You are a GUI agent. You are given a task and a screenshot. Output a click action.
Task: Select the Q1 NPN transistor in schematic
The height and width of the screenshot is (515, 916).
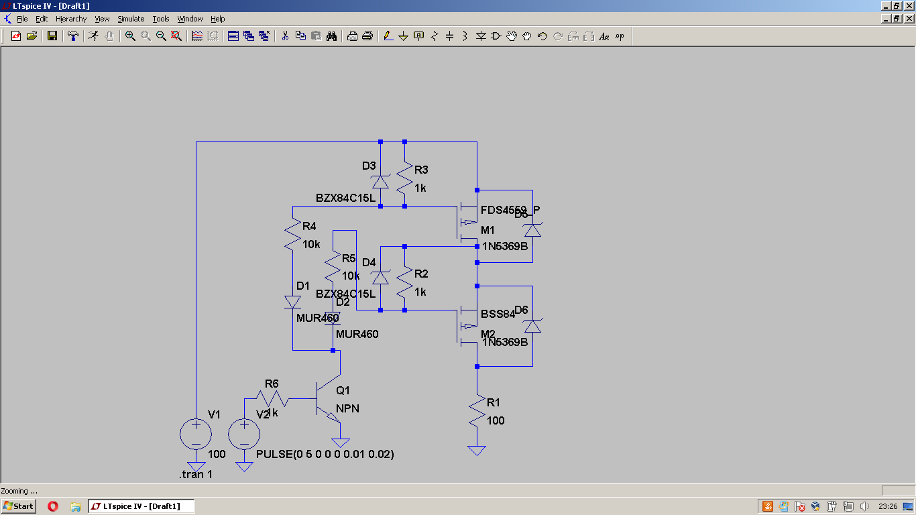pyautogui.click(x=329, y=401)
